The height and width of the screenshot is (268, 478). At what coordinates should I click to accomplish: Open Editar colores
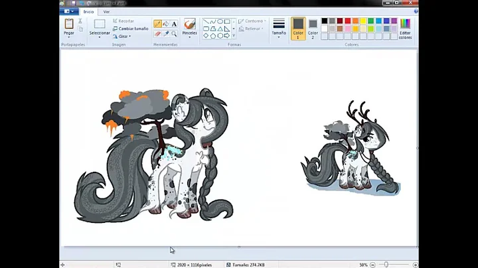point(405,29)
